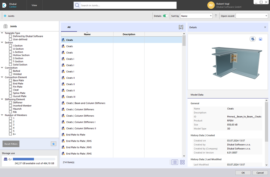Check the Haunch checkbox
This screenshot has width=270, height=177.
11,109
